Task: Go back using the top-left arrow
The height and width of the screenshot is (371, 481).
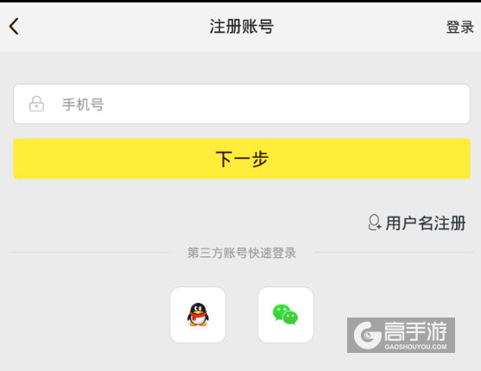Action: pos(14,27)
